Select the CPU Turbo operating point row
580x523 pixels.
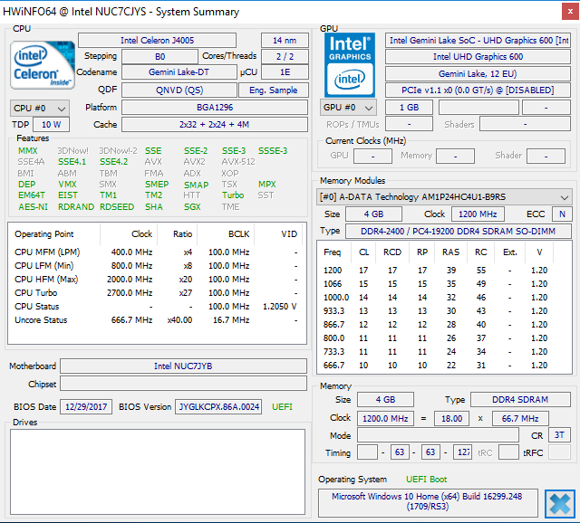[155, 293]
